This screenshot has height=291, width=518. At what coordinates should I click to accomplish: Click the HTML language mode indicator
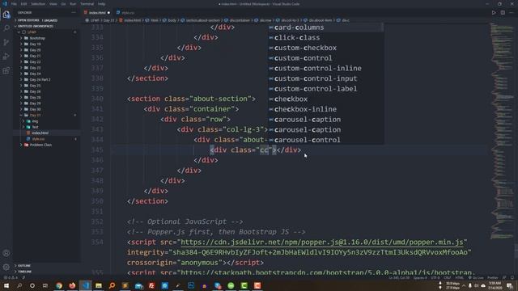[x=459, y=278]
